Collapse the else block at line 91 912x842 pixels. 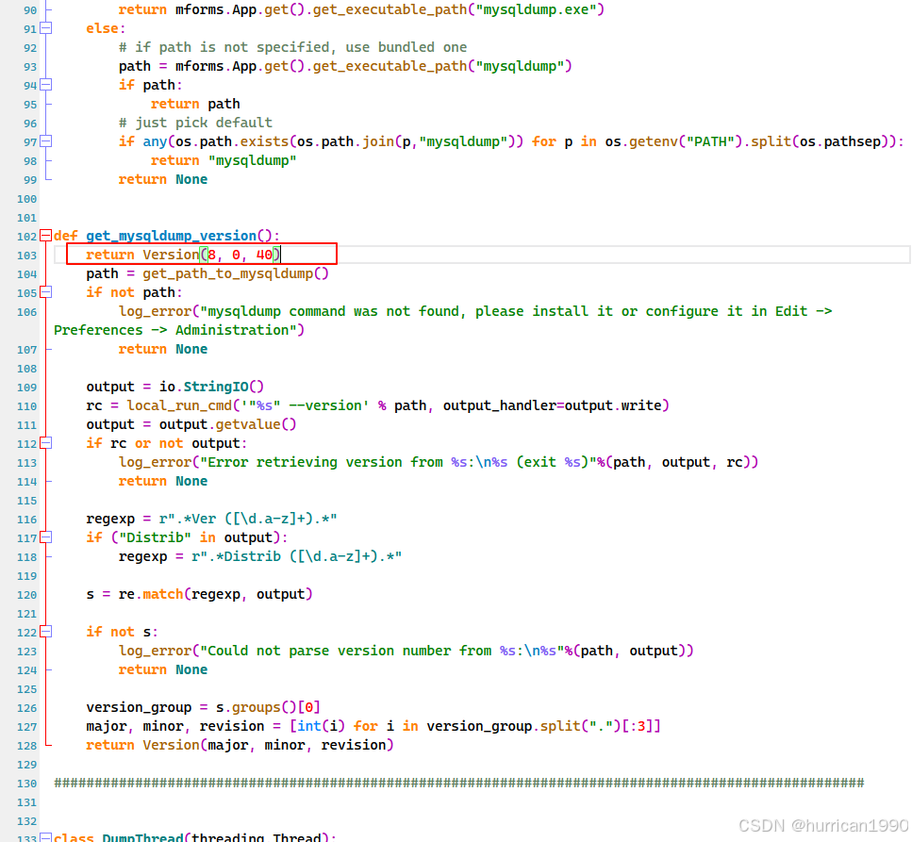click(x=46, y=28)
